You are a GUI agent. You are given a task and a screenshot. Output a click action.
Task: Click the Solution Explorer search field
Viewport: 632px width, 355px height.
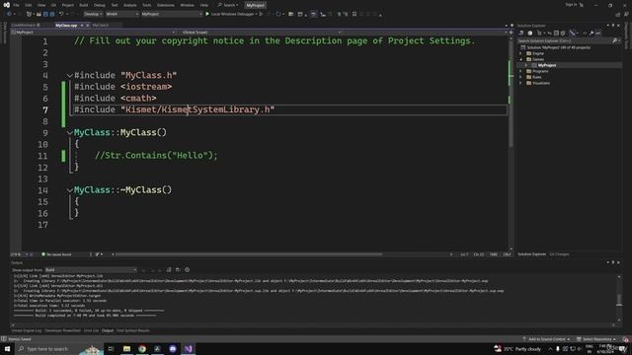click(569, 40)
